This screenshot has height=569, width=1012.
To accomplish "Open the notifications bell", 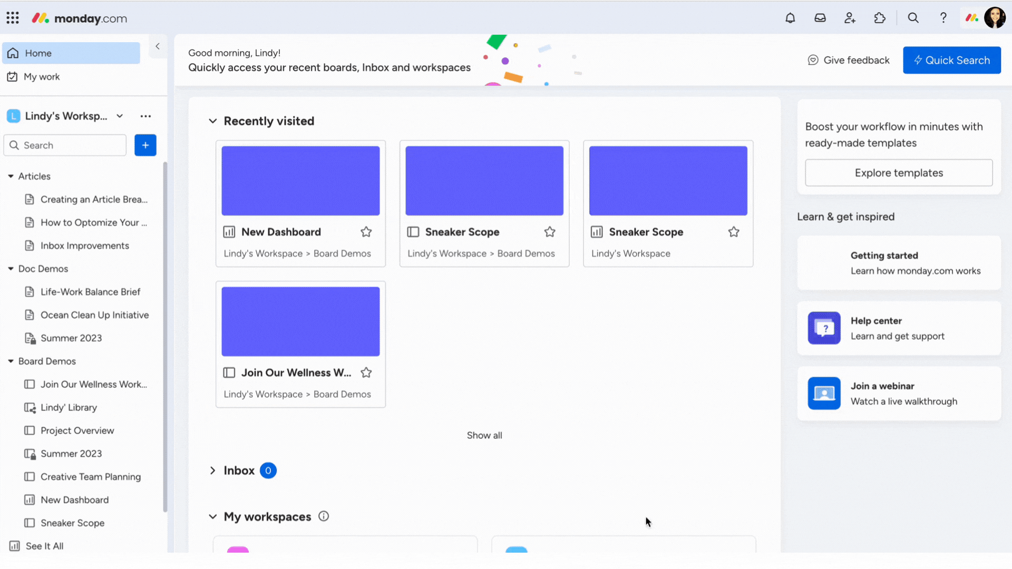I will [790, 18].
